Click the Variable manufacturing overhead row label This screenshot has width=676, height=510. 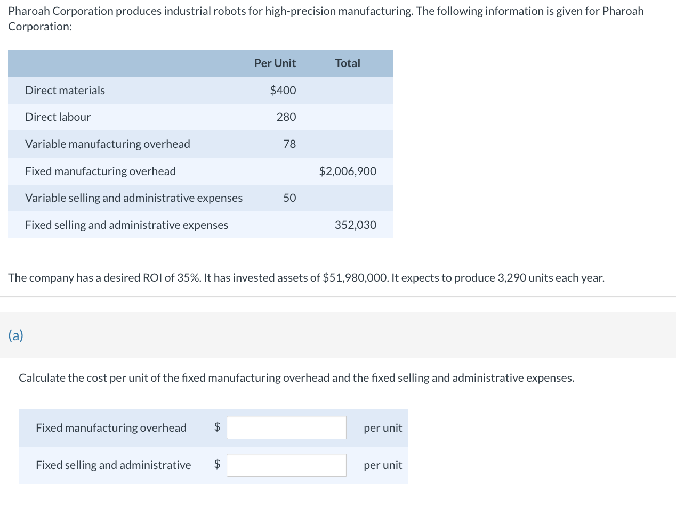click(x=108, y=144)
